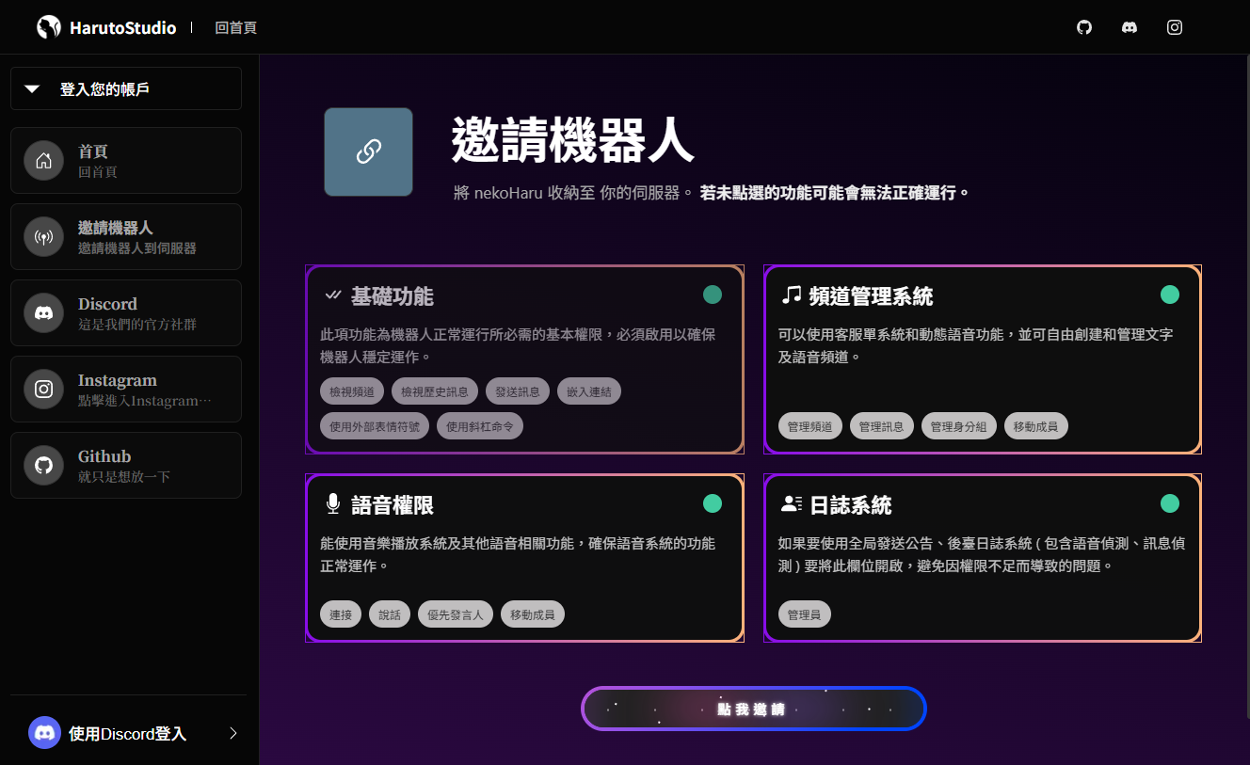
Task: Disable the 日誌系統 permission toggle
Action: click(x=1169, y=503)
